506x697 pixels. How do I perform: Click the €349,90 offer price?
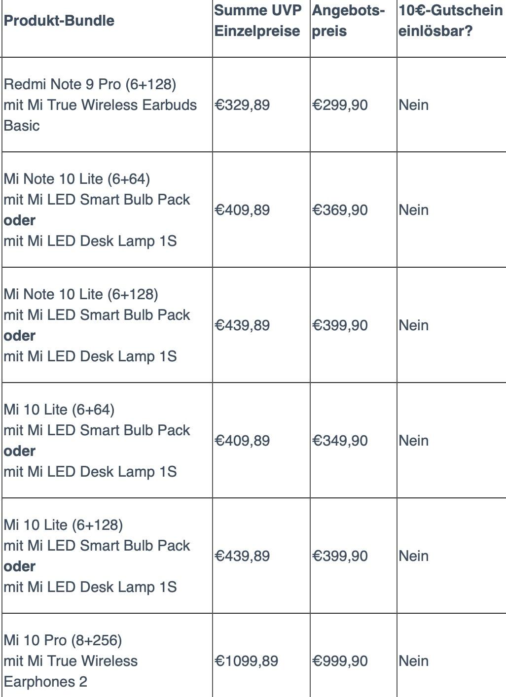[340, 441]
